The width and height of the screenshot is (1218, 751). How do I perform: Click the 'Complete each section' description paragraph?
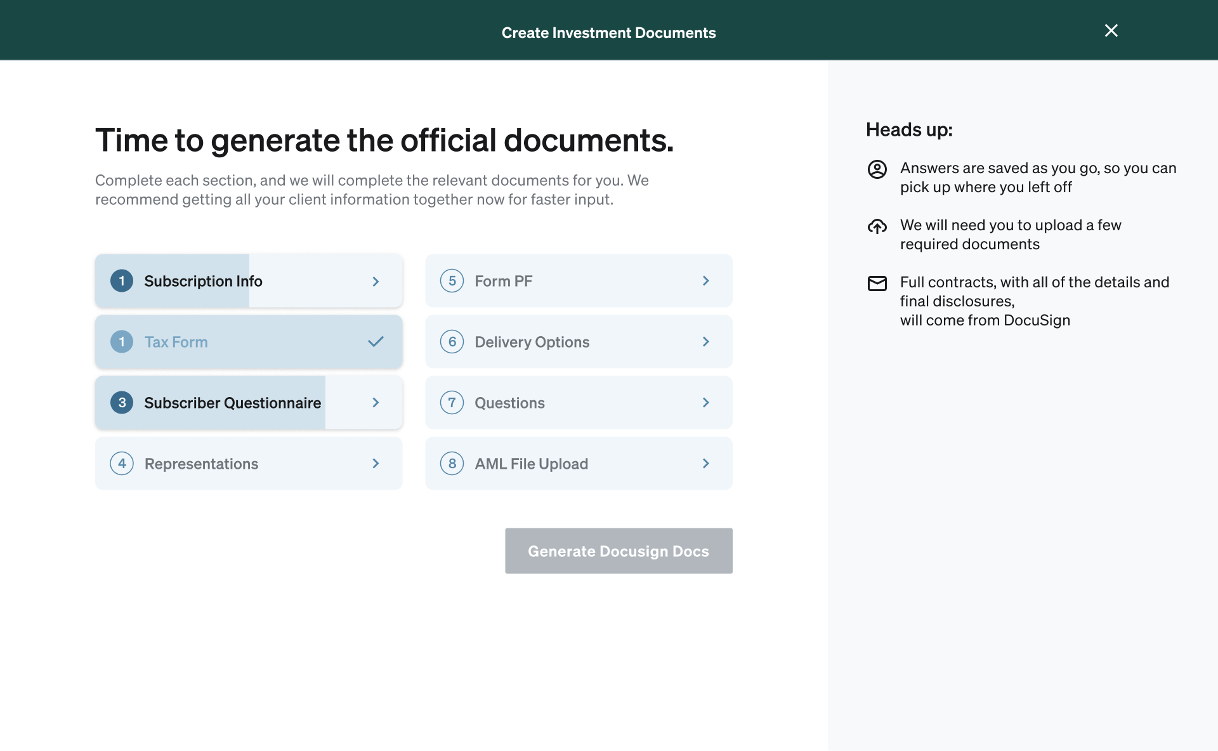(x=372, y=190)
